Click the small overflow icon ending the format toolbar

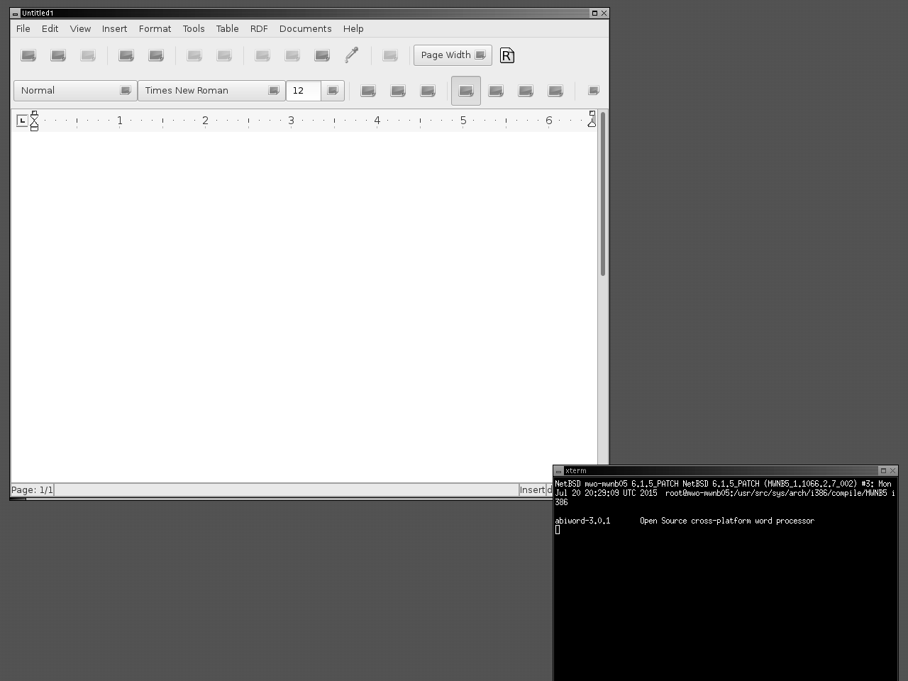pos(594,90)
